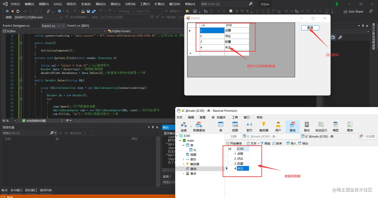Pause debugging in Visual Studio toolbar
Image resolution: width=378 pixels, height=198 pixels.
(7, 11)
